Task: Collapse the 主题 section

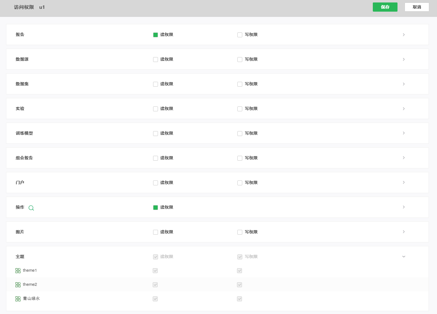Action: click(x=403, y=257)
